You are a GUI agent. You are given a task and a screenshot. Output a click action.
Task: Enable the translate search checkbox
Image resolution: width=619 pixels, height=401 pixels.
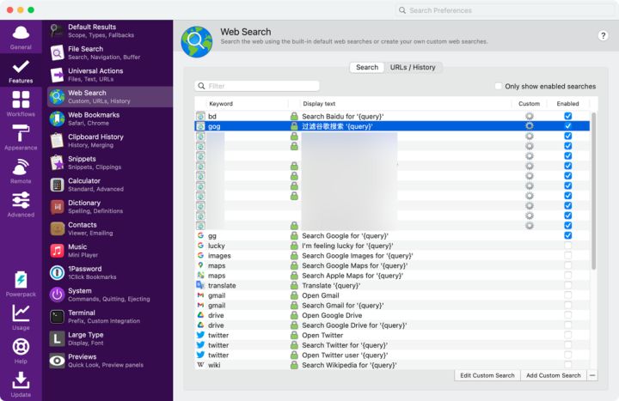(567, 285)
